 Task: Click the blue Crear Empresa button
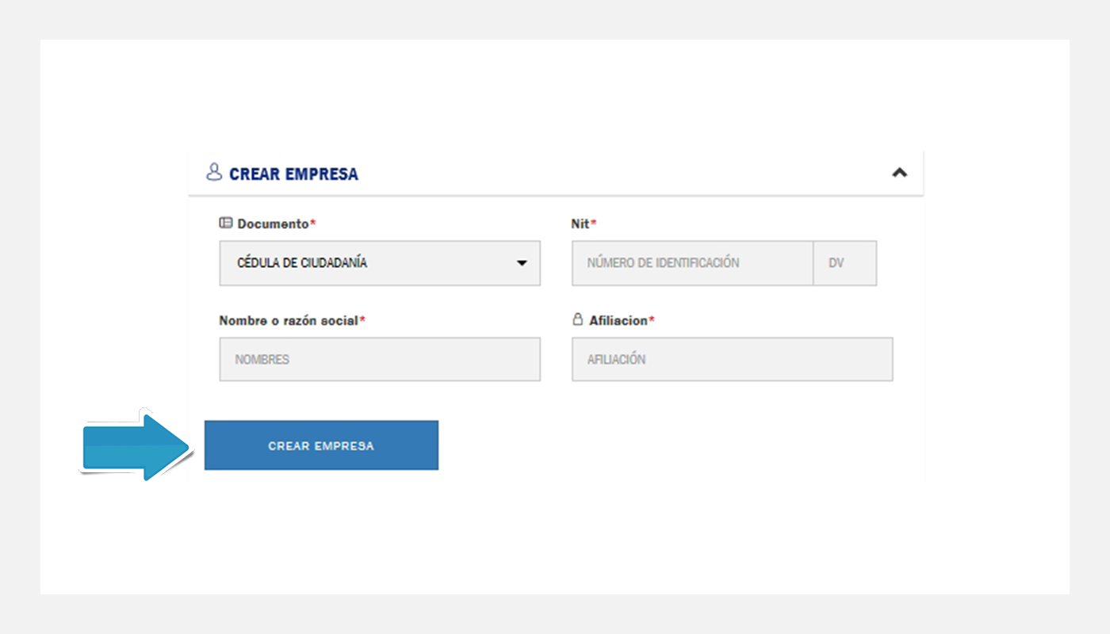(x=321, y=445)
